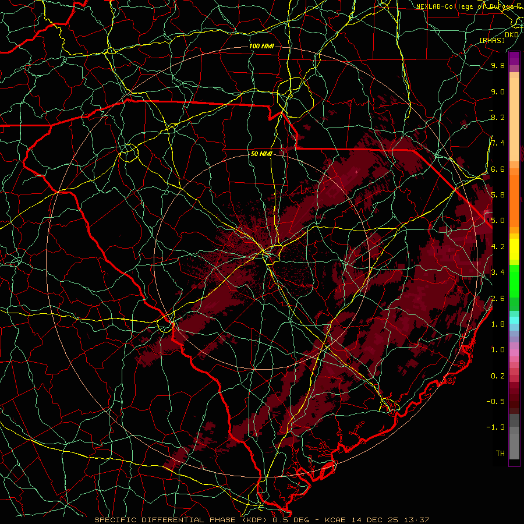The width and height of the screenshot is (524, 524).
Task: Click the -1.3 value on the color scale
Action: click(495, 427)
